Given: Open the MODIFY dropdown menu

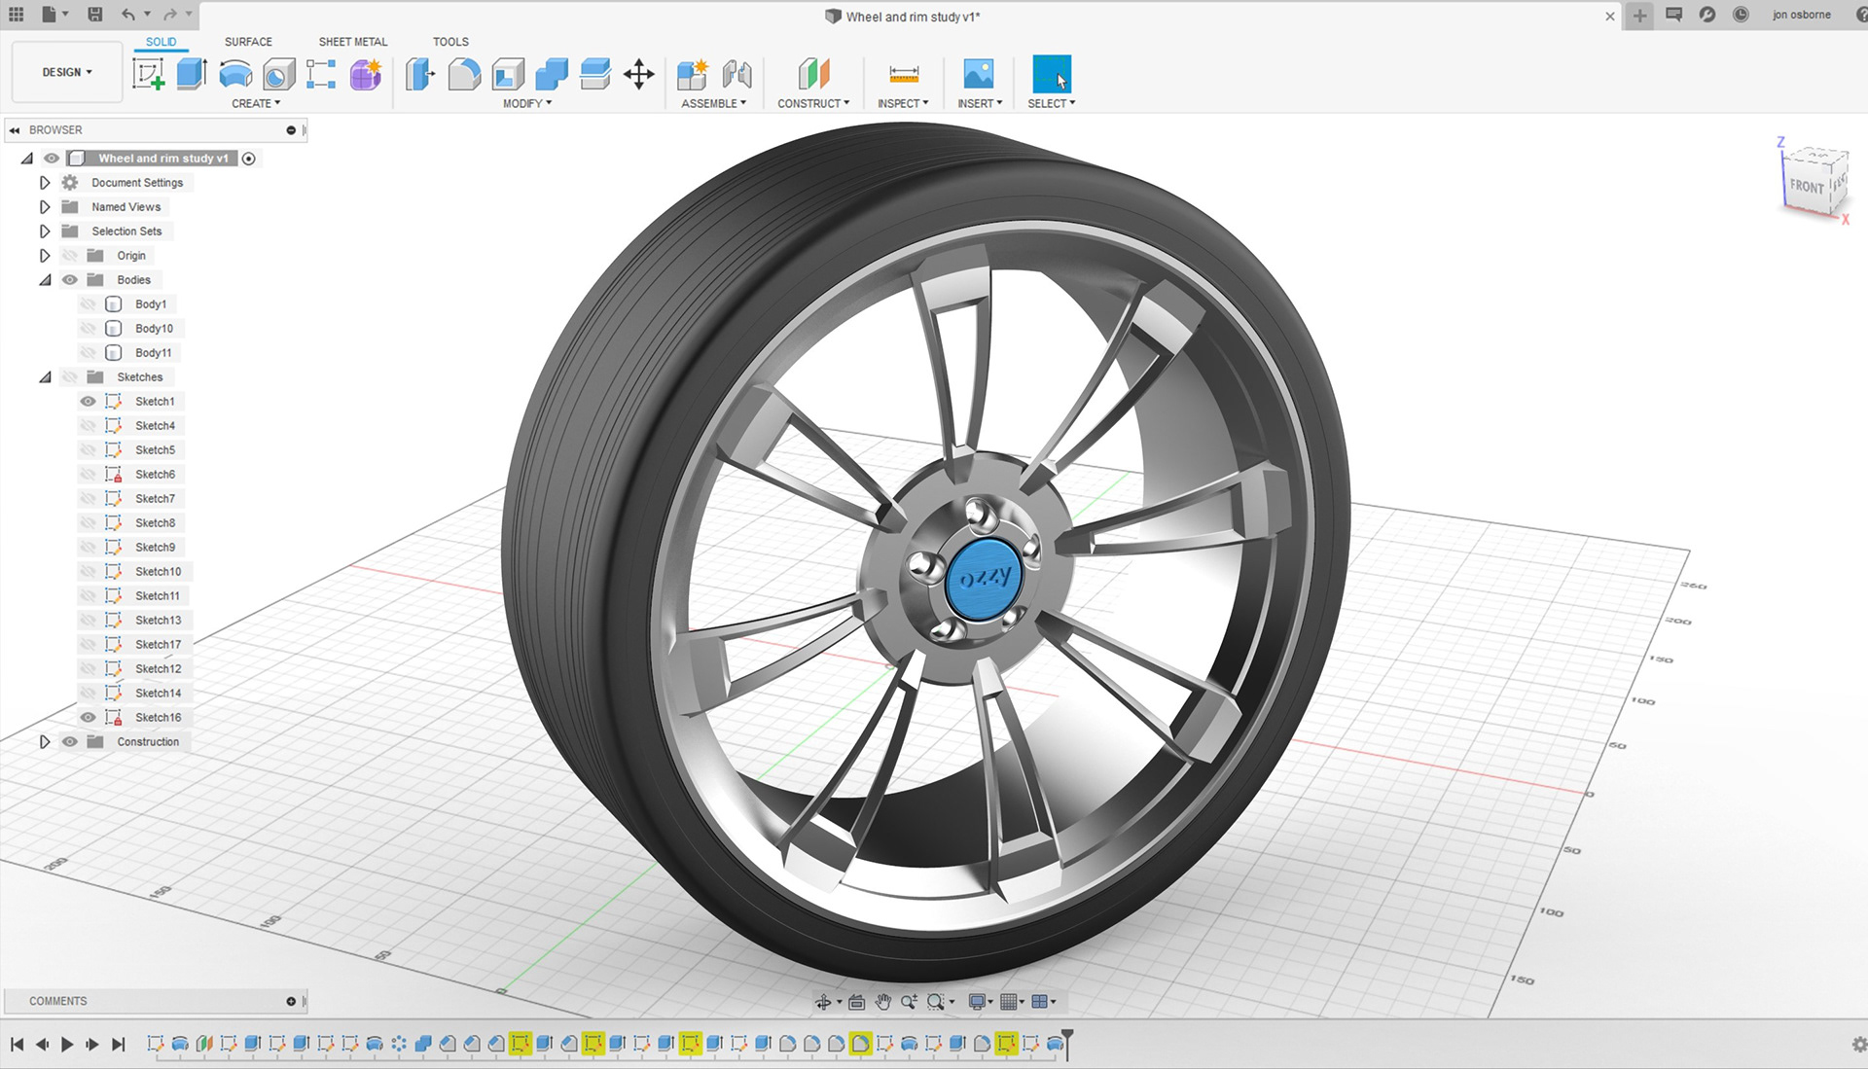Looking at the screenshot, I should pyautogui.click(x=527, y=103).
